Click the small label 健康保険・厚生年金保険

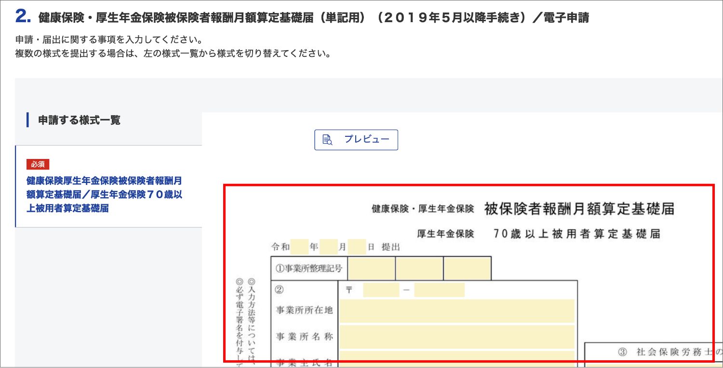[x=423, y=209]
